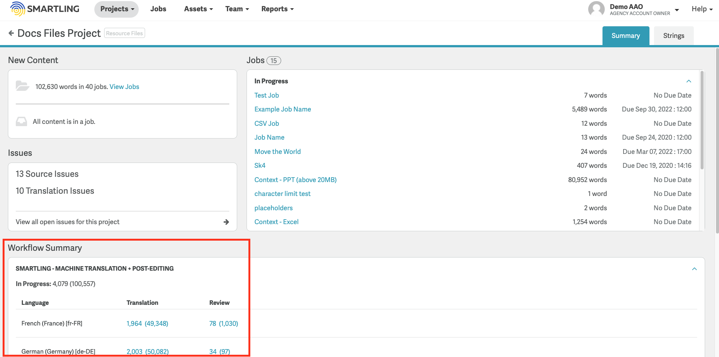Open Demo AAO account dropdown
Screen dimensions: 719x357
[677, 10]
